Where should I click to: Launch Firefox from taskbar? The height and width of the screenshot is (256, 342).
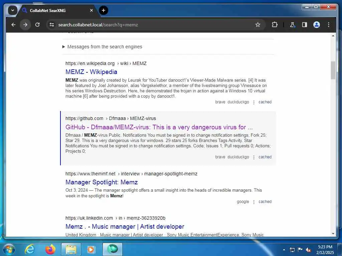click(50, 249)
